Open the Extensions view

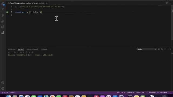3,27
